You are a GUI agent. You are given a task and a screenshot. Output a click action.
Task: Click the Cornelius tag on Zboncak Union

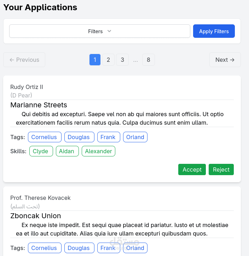click(x=44, y=248)
